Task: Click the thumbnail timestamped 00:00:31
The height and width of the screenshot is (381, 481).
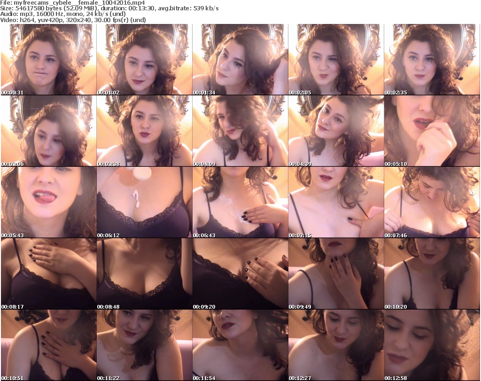Action: click(x=48, y=60)
